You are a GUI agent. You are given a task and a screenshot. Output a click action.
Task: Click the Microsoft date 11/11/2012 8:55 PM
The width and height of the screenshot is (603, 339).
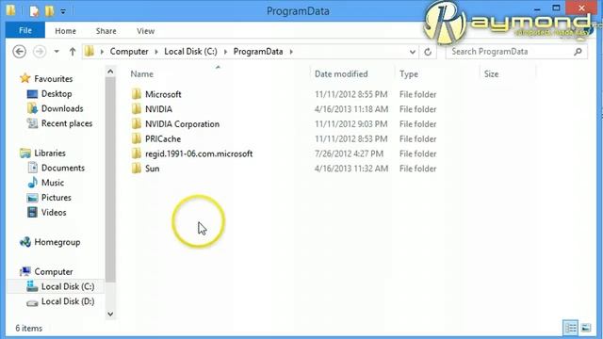click(350, 94)
